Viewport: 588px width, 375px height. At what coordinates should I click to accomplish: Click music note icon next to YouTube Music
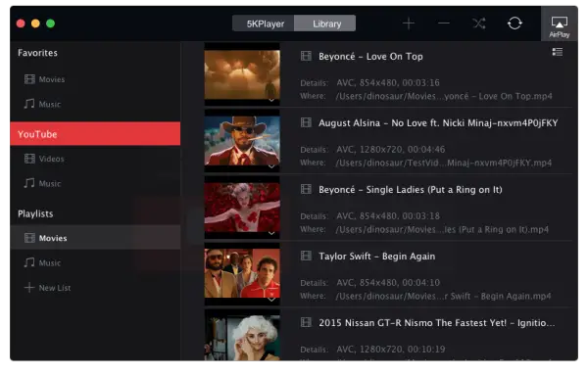point(29,183)
